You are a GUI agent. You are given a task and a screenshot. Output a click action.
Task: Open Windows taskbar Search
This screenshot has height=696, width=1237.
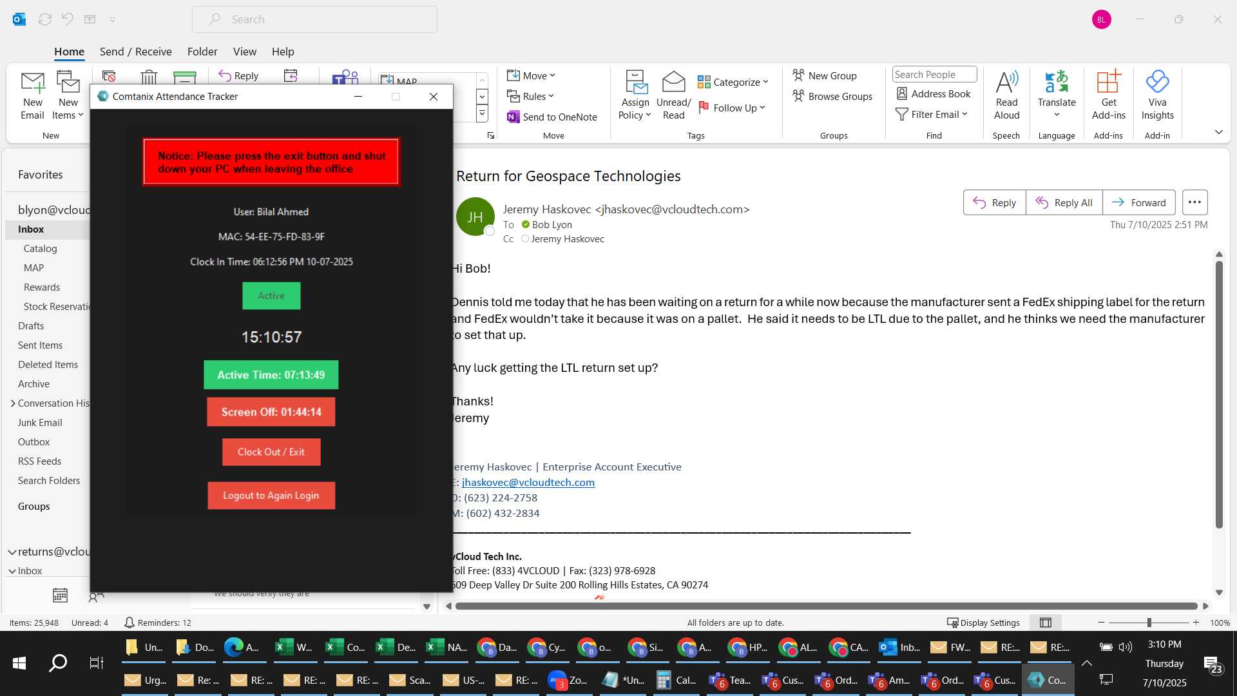click(x=58, y=662)
